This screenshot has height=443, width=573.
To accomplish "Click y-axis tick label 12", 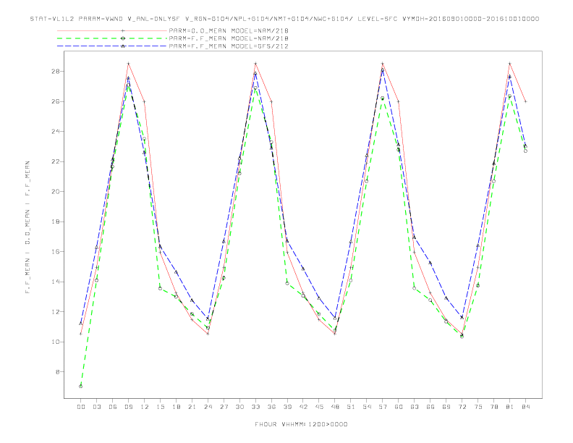I will point(55,312).
